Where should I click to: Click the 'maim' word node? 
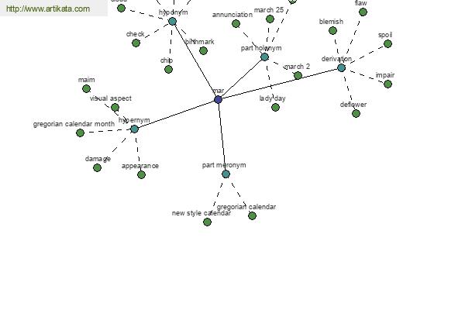(86, 88)
